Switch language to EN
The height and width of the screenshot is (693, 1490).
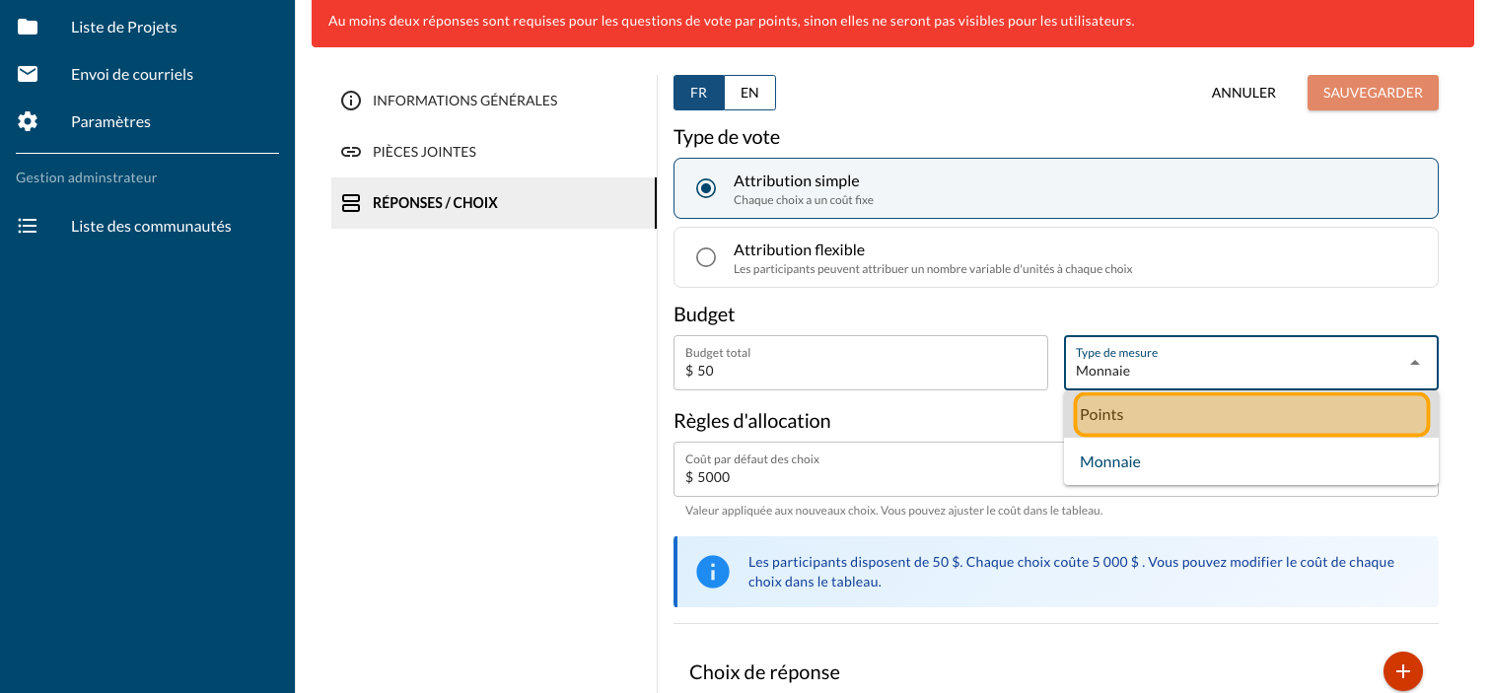pyautogui.click(x=749, y=93)
